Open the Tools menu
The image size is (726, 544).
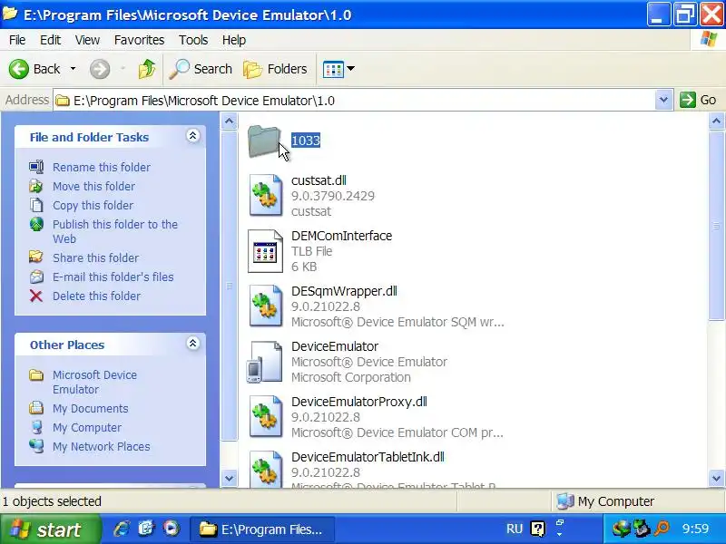[x=193, y=40]
